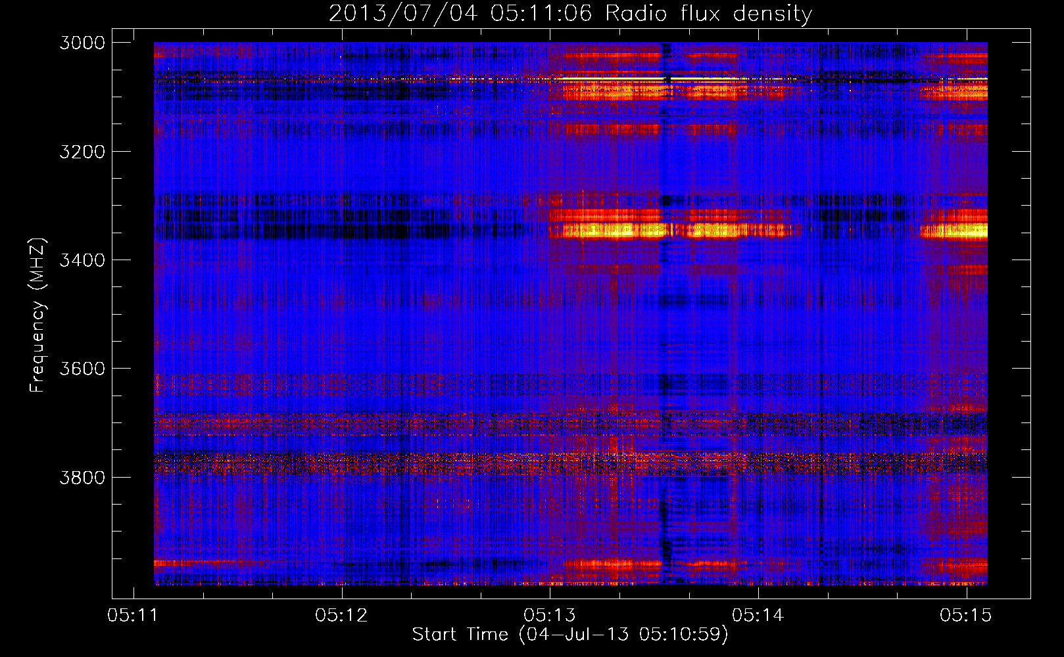Viewport: 1064px width, 657px height.
Task: Click the 3800 frequency tick label
Action: [82, 477]
